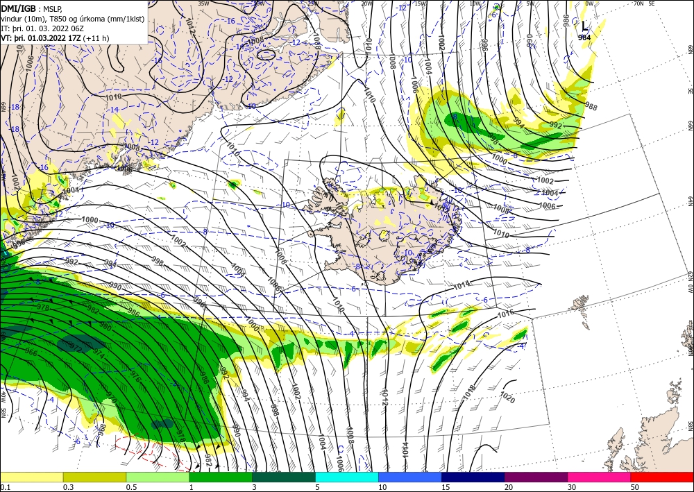
Task: Click the green 1–3 mm legend swatch
Action: coord(221,477)
